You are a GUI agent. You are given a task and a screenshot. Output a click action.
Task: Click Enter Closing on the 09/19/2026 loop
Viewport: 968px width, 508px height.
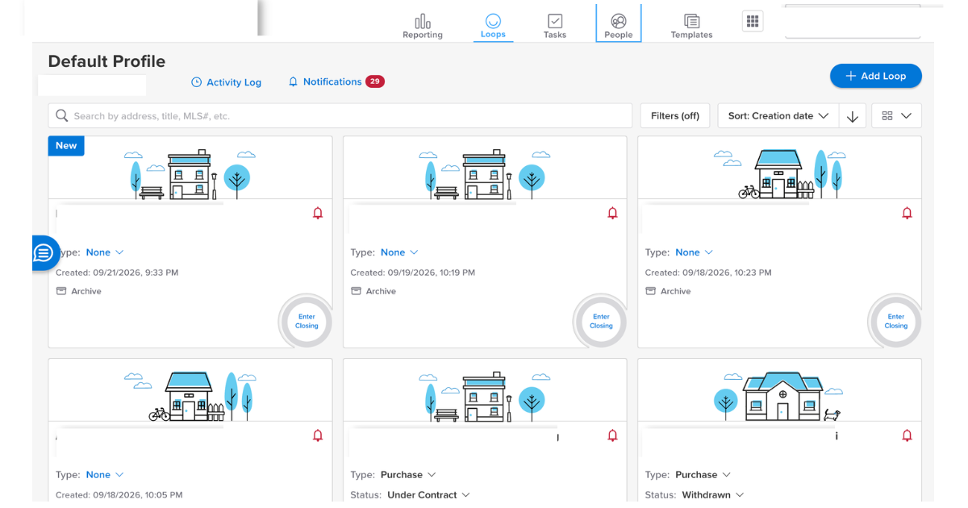pos(601,321)
